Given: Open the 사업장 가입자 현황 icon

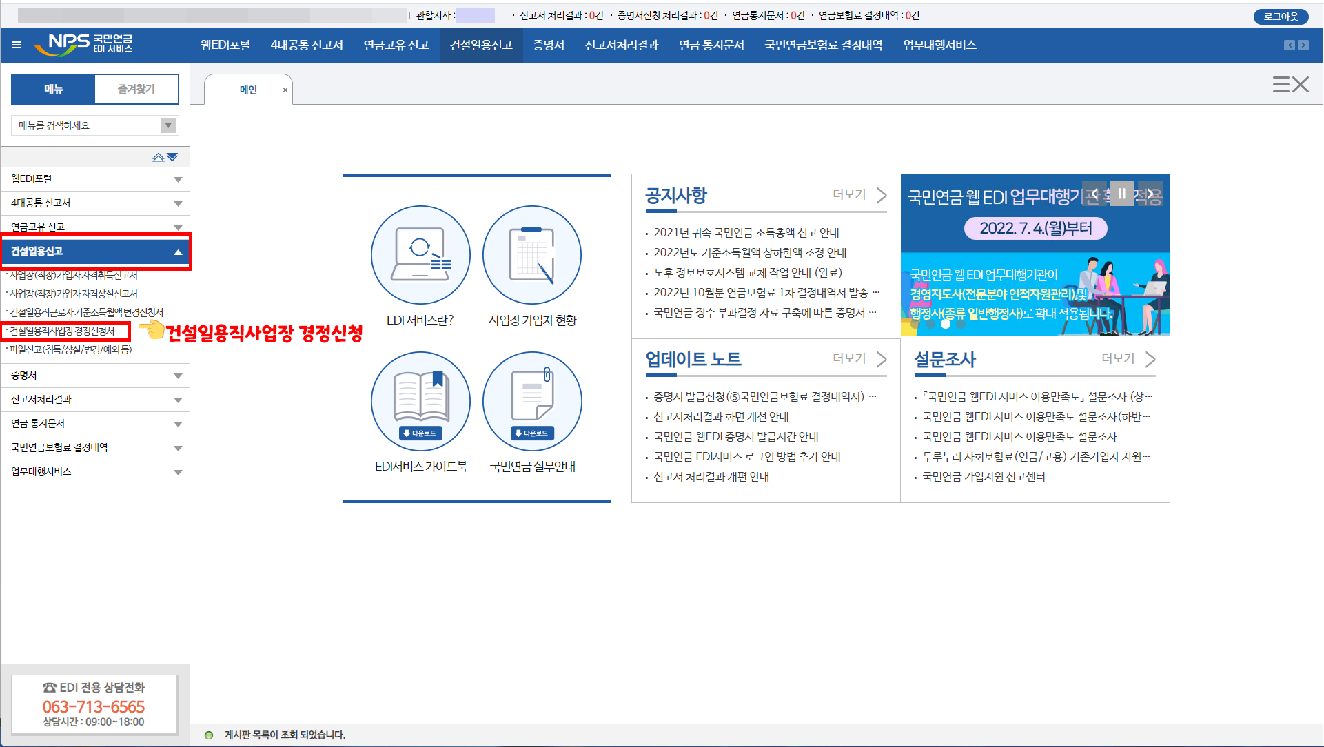Looking at the screenshot, I should tap(532, 255).
